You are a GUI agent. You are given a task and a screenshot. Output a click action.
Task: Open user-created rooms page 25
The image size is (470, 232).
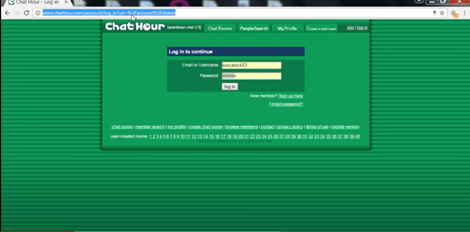[270, 137]
